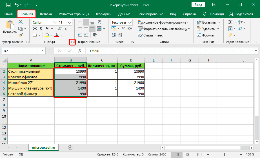Click the Cut scissors icon

coord(21,22)
